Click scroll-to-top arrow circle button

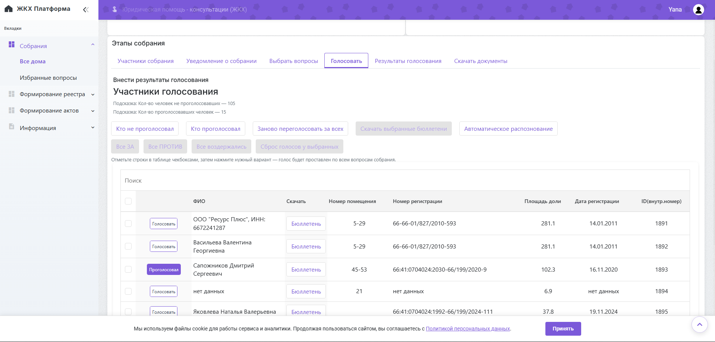699,324
